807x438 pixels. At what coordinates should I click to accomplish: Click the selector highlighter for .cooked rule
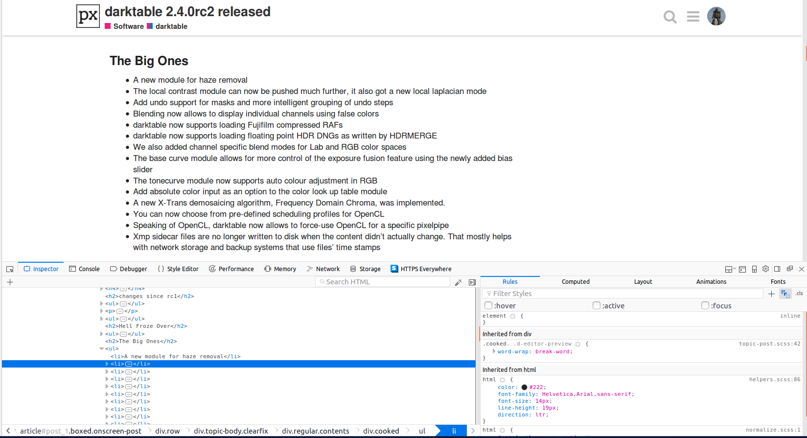(x=578, y=344)
